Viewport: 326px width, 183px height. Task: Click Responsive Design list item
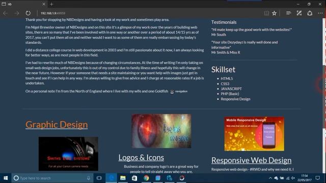click(x=235, y=99)
